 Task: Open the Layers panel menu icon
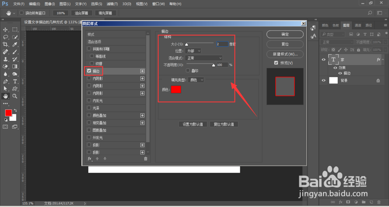click(385, 25)
